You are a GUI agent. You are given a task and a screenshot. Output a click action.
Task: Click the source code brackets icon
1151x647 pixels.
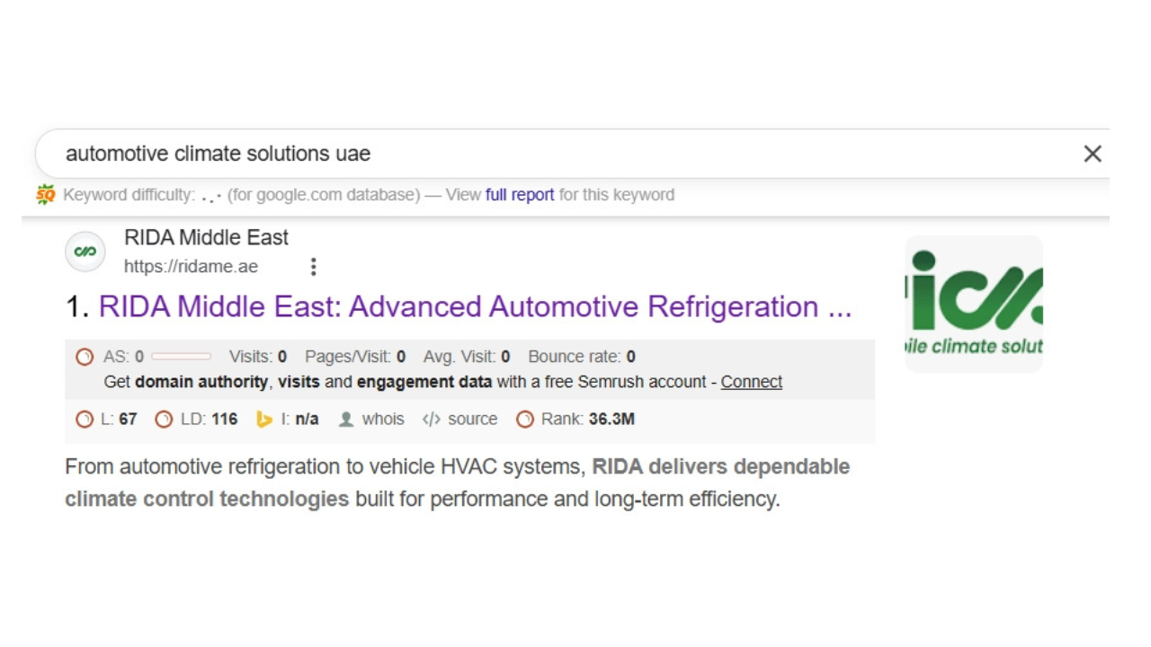point(432,420)
